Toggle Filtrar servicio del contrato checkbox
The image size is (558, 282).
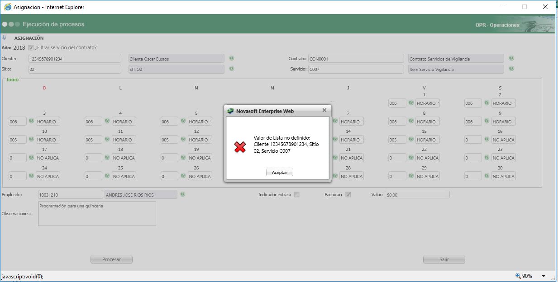pos(31,47)
